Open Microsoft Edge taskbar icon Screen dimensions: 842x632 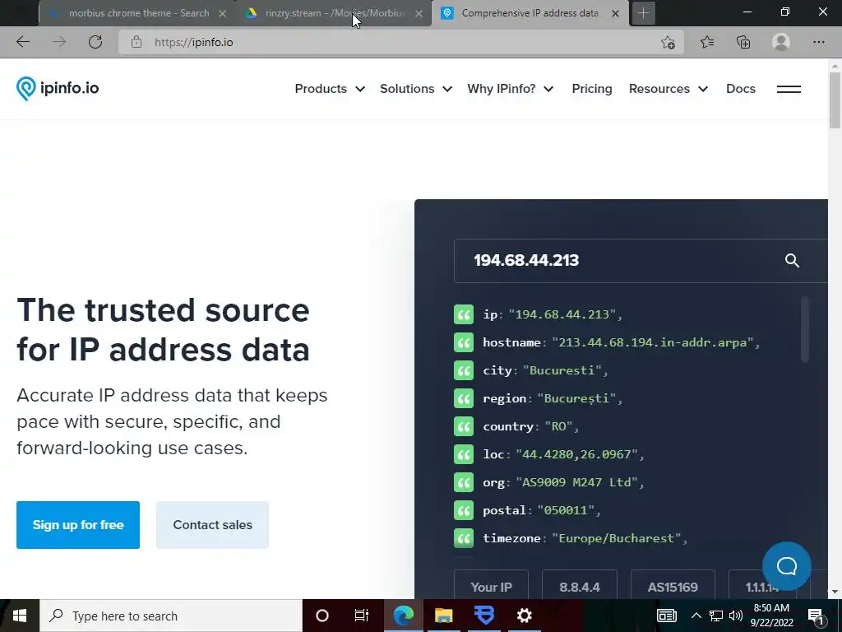point(403,616)
